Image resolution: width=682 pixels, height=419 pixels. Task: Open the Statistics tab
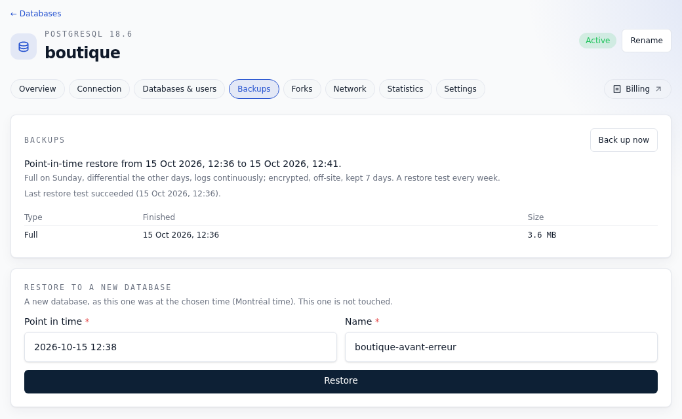pyautogui.click(x=405, y=89)
